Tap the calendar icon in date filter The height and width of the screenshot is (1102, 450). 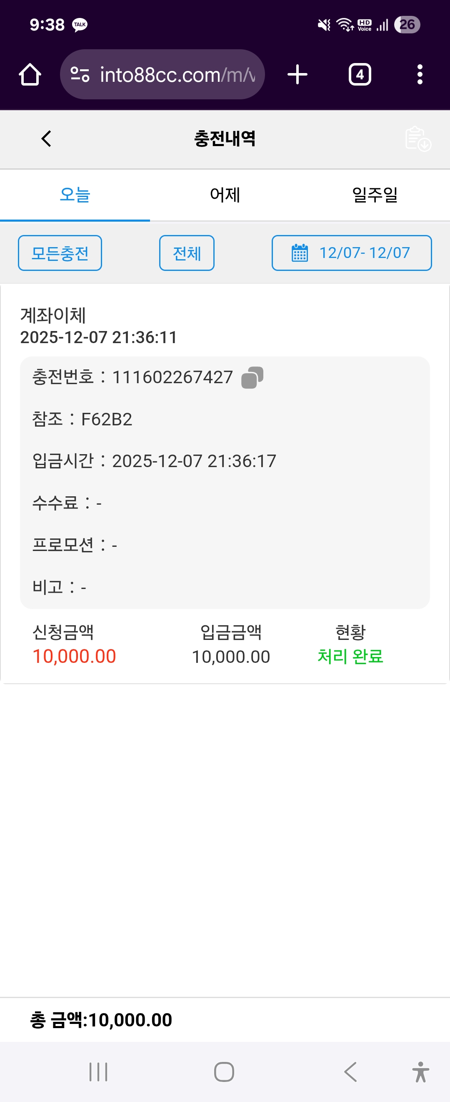click(299, 253)
